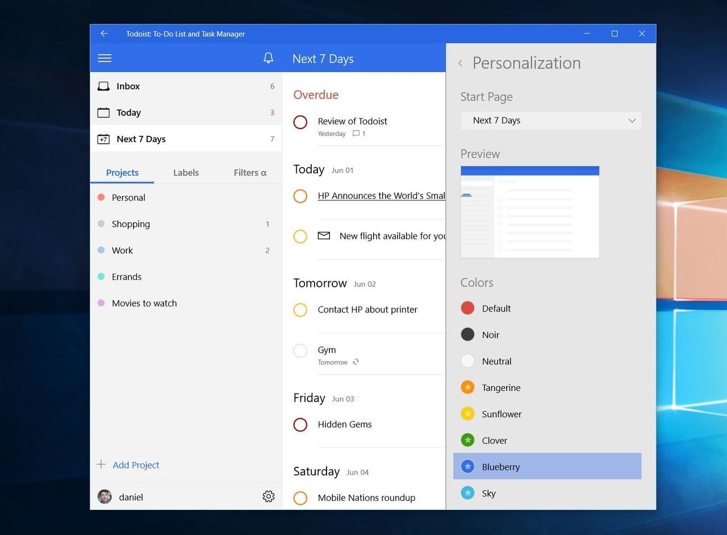This screenshot has height=535, width=727.
Task: Switch to the Filters tab
Action: 250,173
